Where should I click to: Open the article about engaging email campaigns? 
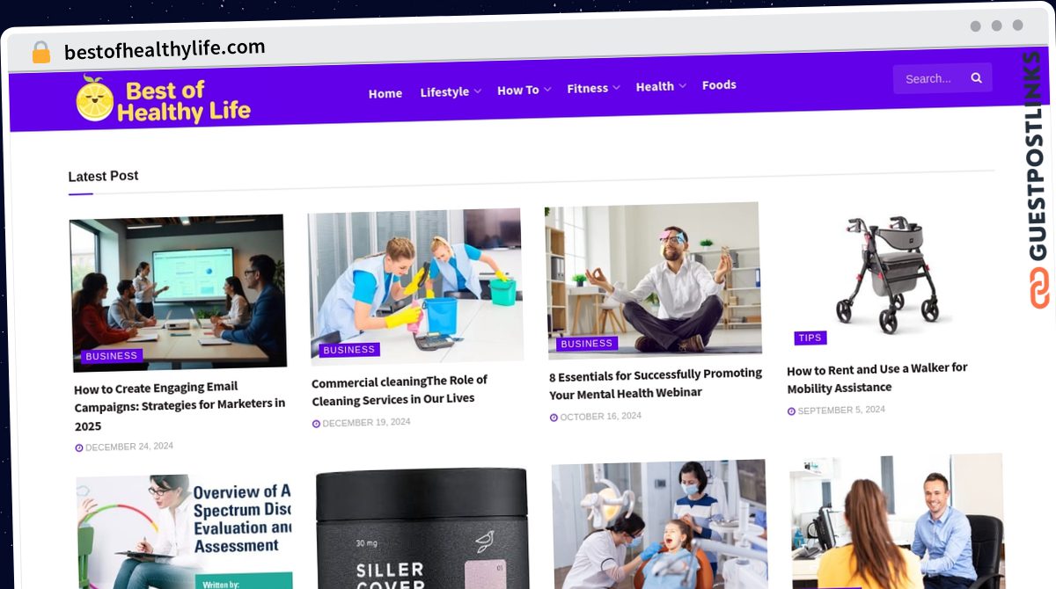coord(180,406)
